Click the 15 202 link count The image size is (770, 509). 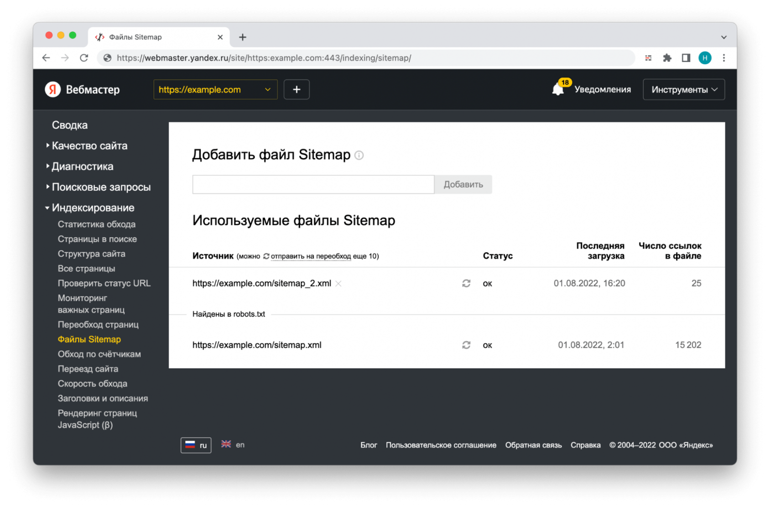click(688, 345)
